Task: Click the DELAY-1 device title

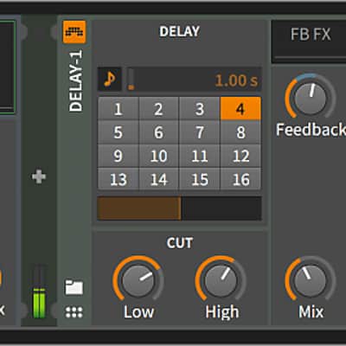Action: [75, 80]
